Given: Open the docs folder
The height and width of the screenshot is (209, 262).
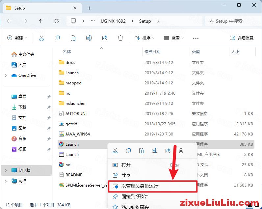Looking at the screenshot, I should point(156,62).
